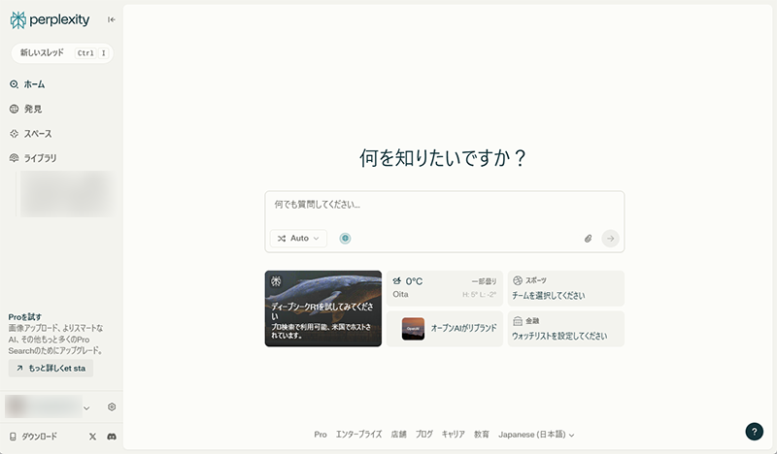Click the スポーツ team selection card
The height and width of the screenshot is (454, 777).
566,288
